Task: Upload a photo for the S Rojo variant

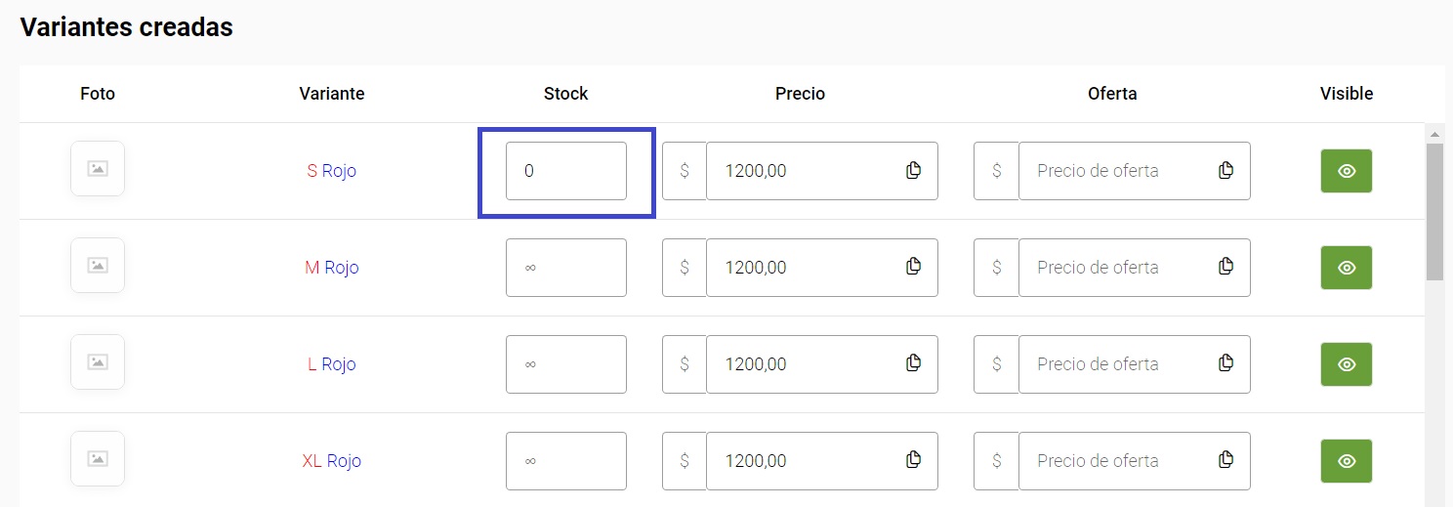Action: [98, 169]
